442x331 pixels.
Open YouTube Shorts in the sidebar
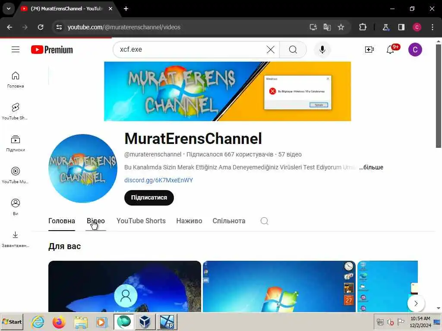16,112
